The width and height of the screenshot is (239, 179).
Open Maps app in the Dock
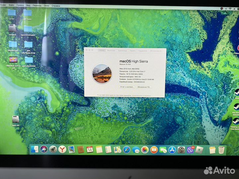(x=118, y=150)
